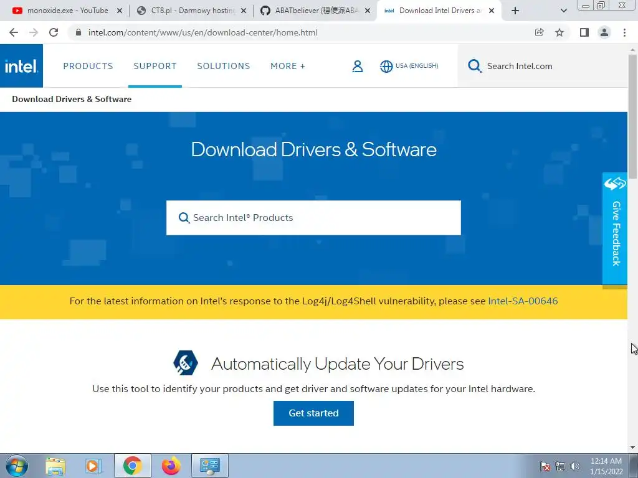
Task: Close the ABATbeliever GitHub tab
Action: (368, 11)
